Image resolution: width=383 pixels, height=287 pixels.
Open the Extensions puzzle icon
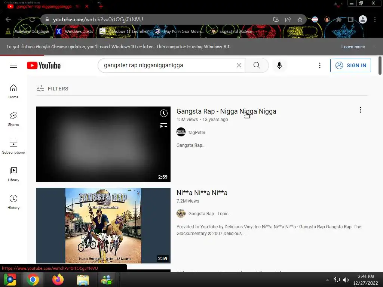click(x=339, y=19)
